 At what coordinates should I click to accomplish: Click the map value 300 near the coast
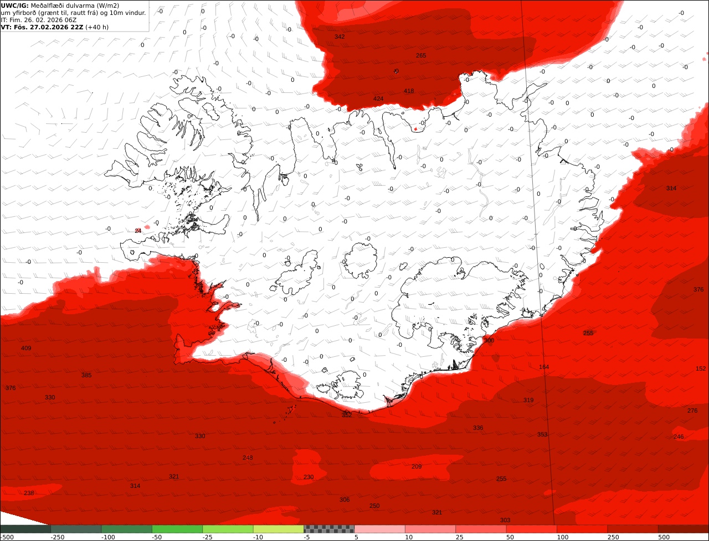[x=489, y=340]
